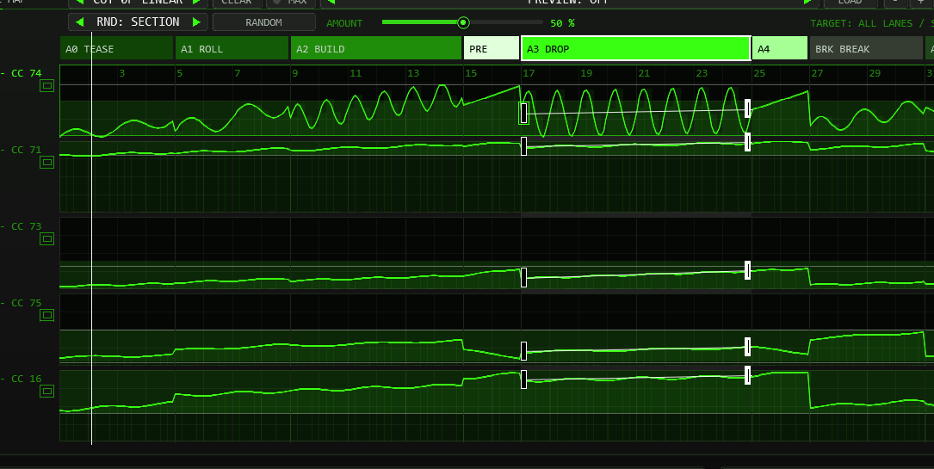Click the CC 73 lane box icon
Viewport: 934px width, 469px height.
(x=47, y=238)
